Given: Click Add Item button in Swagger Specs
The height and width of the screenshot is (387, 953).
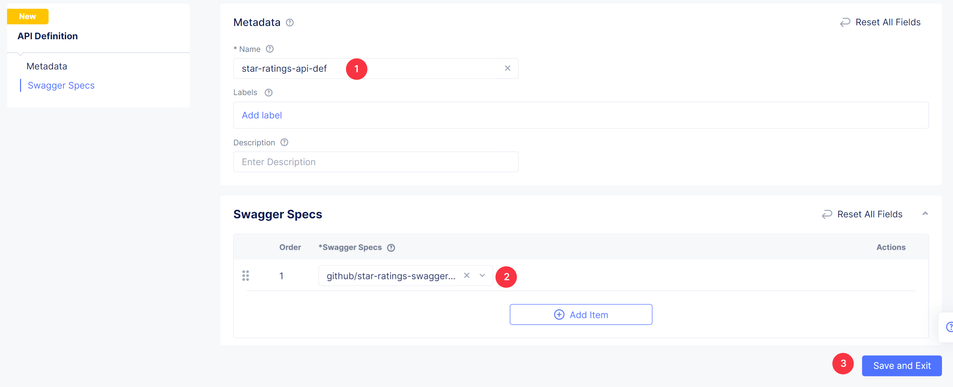Looking at the screenshot, I should point(580,315).
